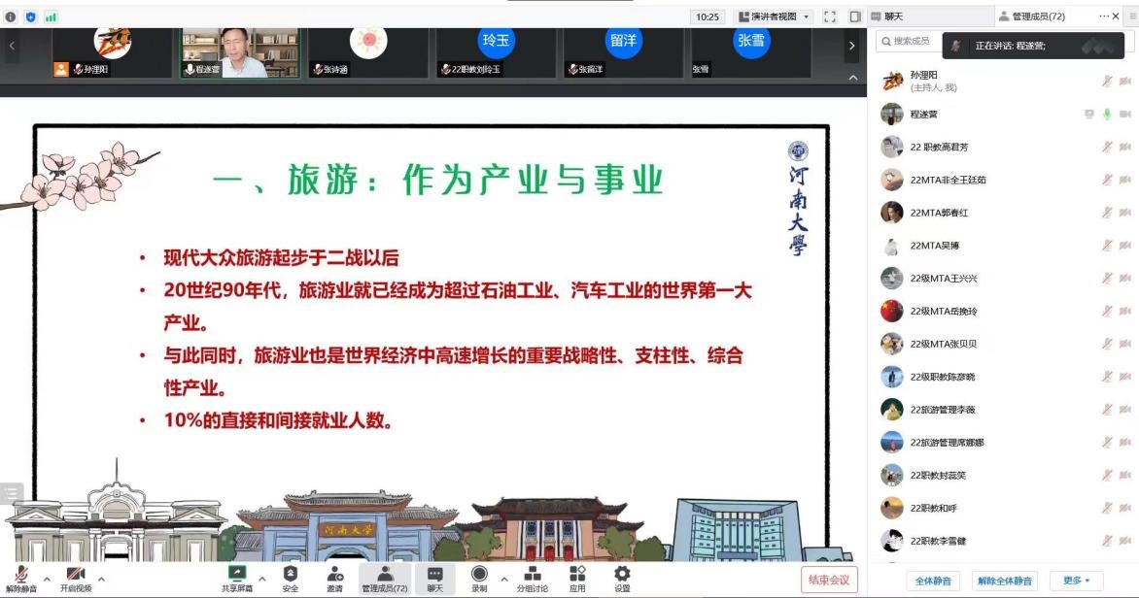
Task: Click the Invite (邀请) icon
Action: click(334, 574)
